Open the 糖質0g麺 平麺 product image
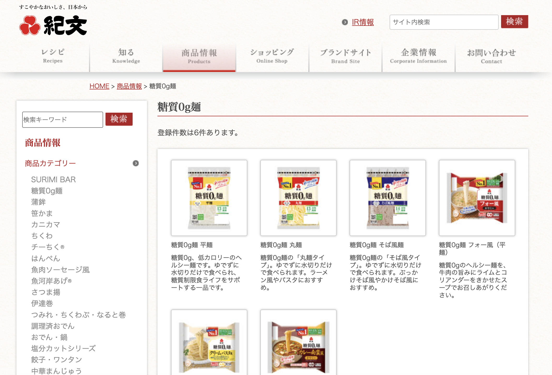The image size is (552, 375). tap(209, 198)
